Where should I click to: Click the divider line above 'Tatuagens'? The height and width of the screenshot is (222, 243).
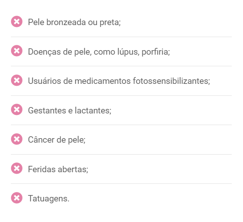point(121,183)
